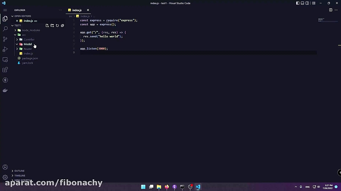Open the Search view in activity bar
This screenshot has height=191, width=341.
pyautogui.click(x=5, y=29)
